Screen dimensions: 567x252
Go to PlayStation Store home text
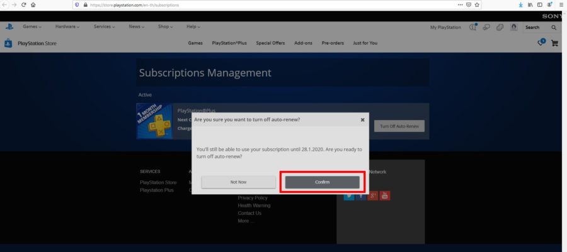click(x=37, y=43)
